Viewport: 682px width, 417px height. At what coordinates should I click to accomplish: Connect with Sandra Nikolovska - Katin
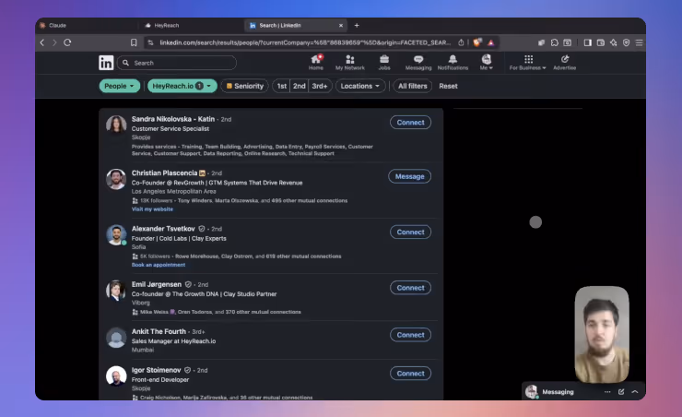point(410,123)
